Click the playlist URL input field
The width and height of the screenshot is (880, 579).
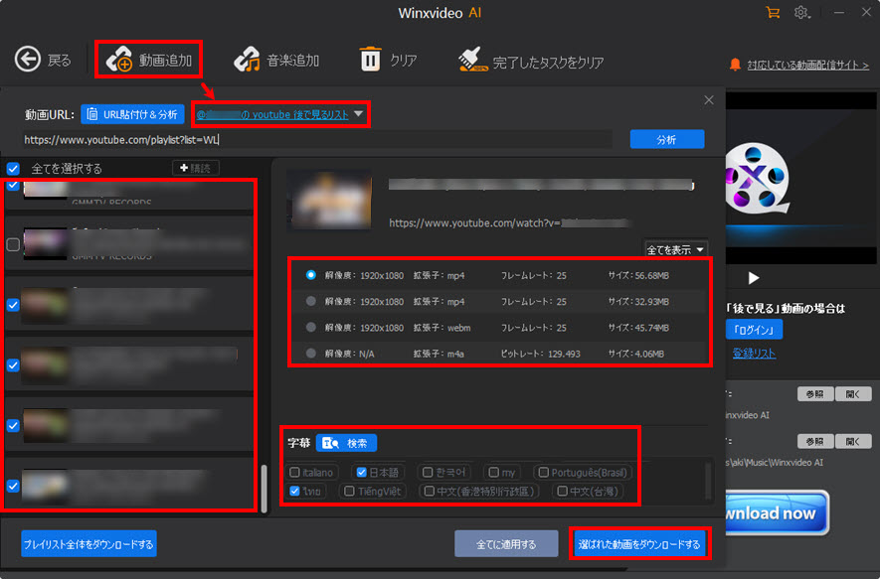click(317, 140)
